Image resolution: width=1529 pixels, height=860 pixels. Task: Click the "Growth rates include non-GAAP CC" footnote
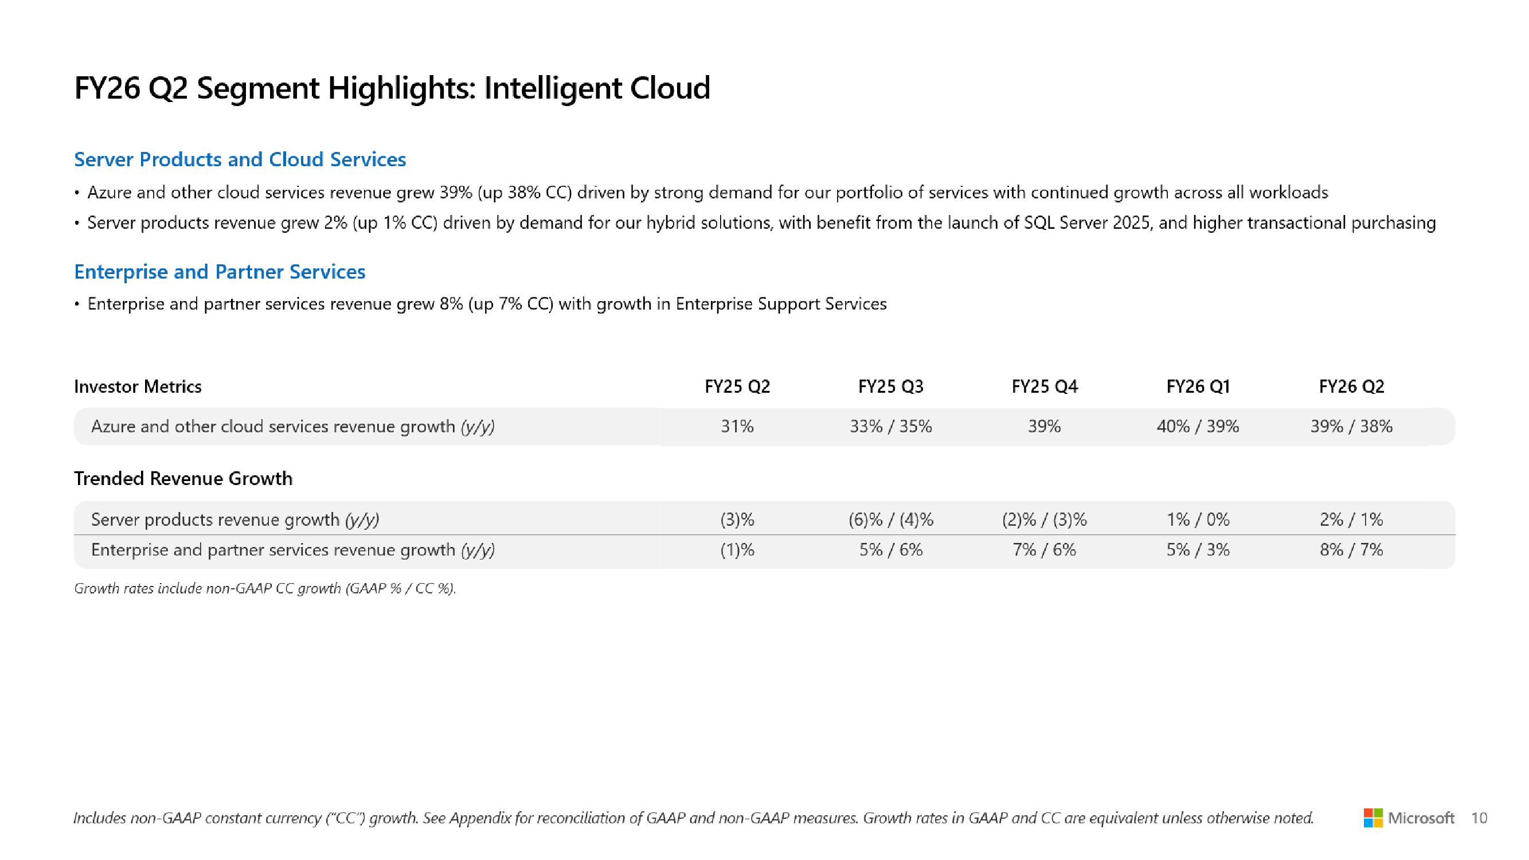(x=265, y=588)
